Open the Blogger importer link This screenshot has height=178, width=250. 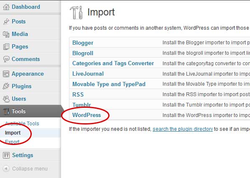point(83,43)
